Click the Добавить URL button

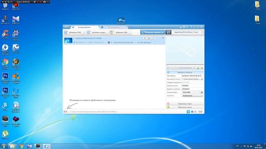coord(120,32)
